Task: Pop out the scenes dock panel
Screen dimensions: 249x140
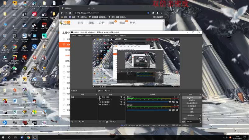Action: (x=96, y=95)
